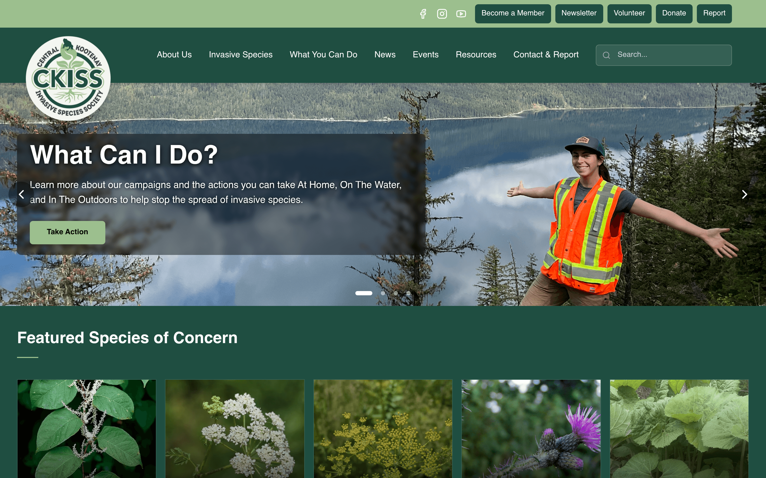Select the third carousel dot
Viewport: 766px width, 478px height.
click(396, 293)
